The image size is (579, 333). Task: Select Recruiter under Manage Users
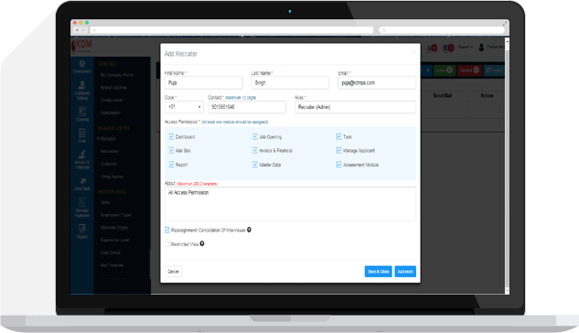point(108,139)
